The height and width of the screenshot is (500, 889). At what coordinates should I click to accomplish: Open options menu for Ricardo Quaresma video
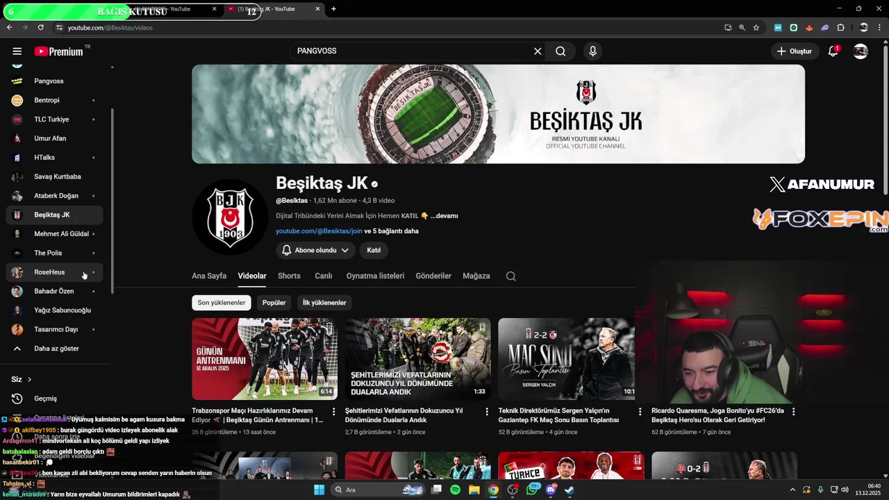793,412
